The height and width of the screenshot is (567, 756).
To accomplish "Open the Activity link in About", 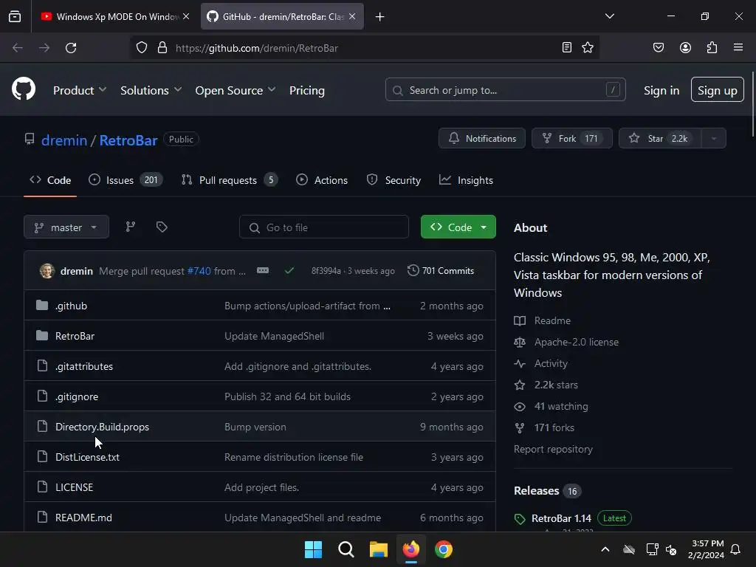I will pos(551,363).
